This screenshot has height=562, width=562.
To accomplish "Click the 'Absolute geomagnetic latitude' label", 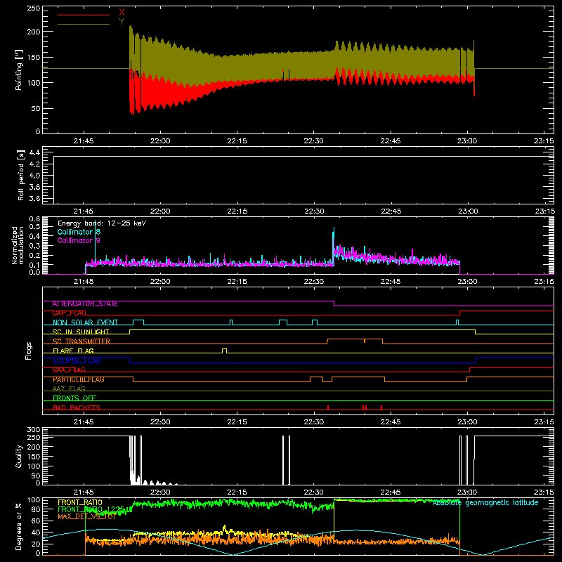I will 485,503.
